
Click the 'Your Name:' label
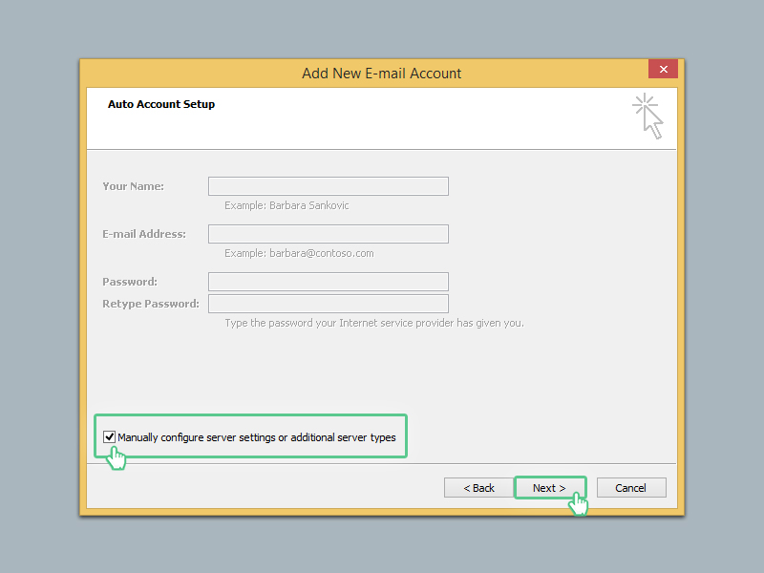pos(133,186)
